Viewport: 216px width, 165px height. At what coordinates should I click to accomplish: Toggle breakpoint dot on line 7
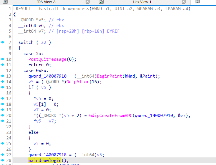(x=3, y=42)
